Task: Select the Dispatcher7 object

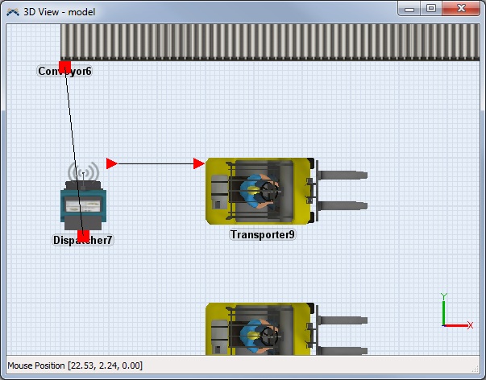Action: coord(83,205)
